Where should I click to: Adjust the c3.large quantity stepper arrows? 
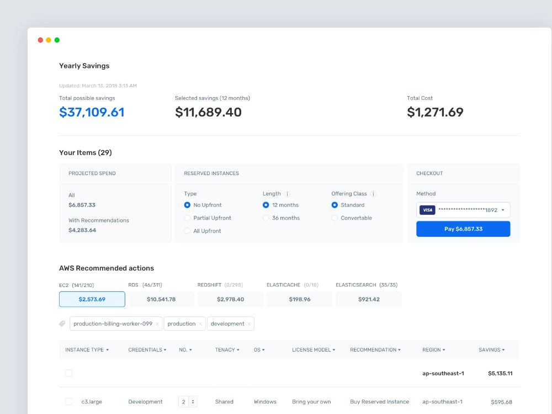[x=193, y=402]
